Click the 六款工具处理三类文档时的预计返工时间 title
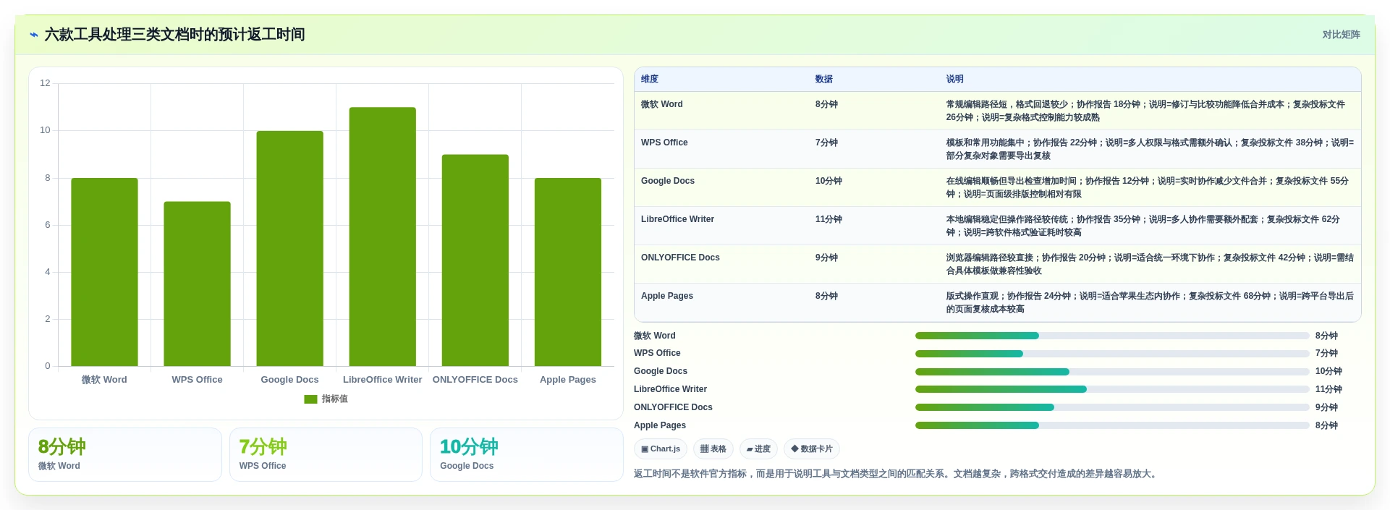Image resolution: width=1390 pixels, height=510 pixels. click(x=174, y=35)
